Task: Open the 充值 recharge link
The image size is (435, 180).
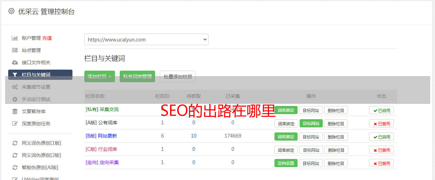Action: (x=47, y=38)
